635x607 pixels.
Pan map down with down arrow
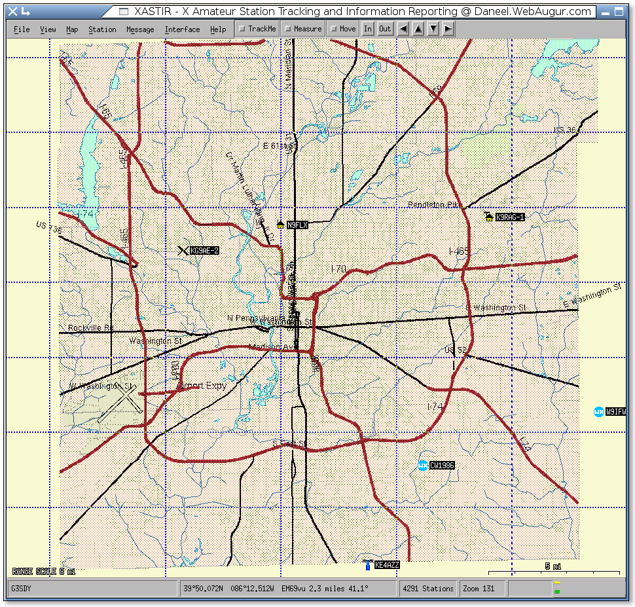433,29
